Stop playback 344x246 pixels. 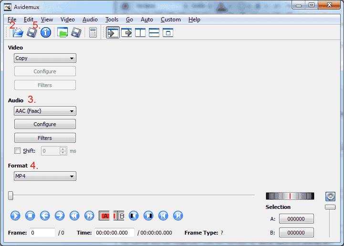(30, 216)
